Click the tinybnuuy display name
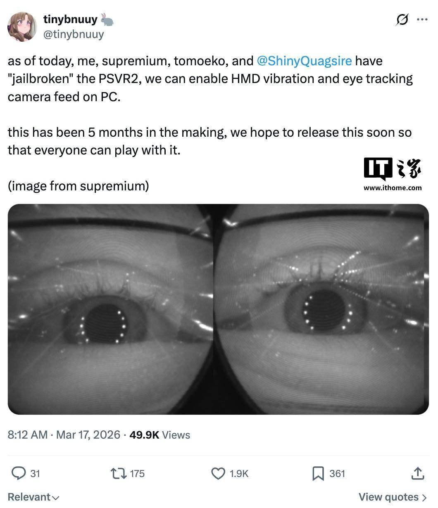This screenshot has width=438, height=508. [x=70, y=19]
